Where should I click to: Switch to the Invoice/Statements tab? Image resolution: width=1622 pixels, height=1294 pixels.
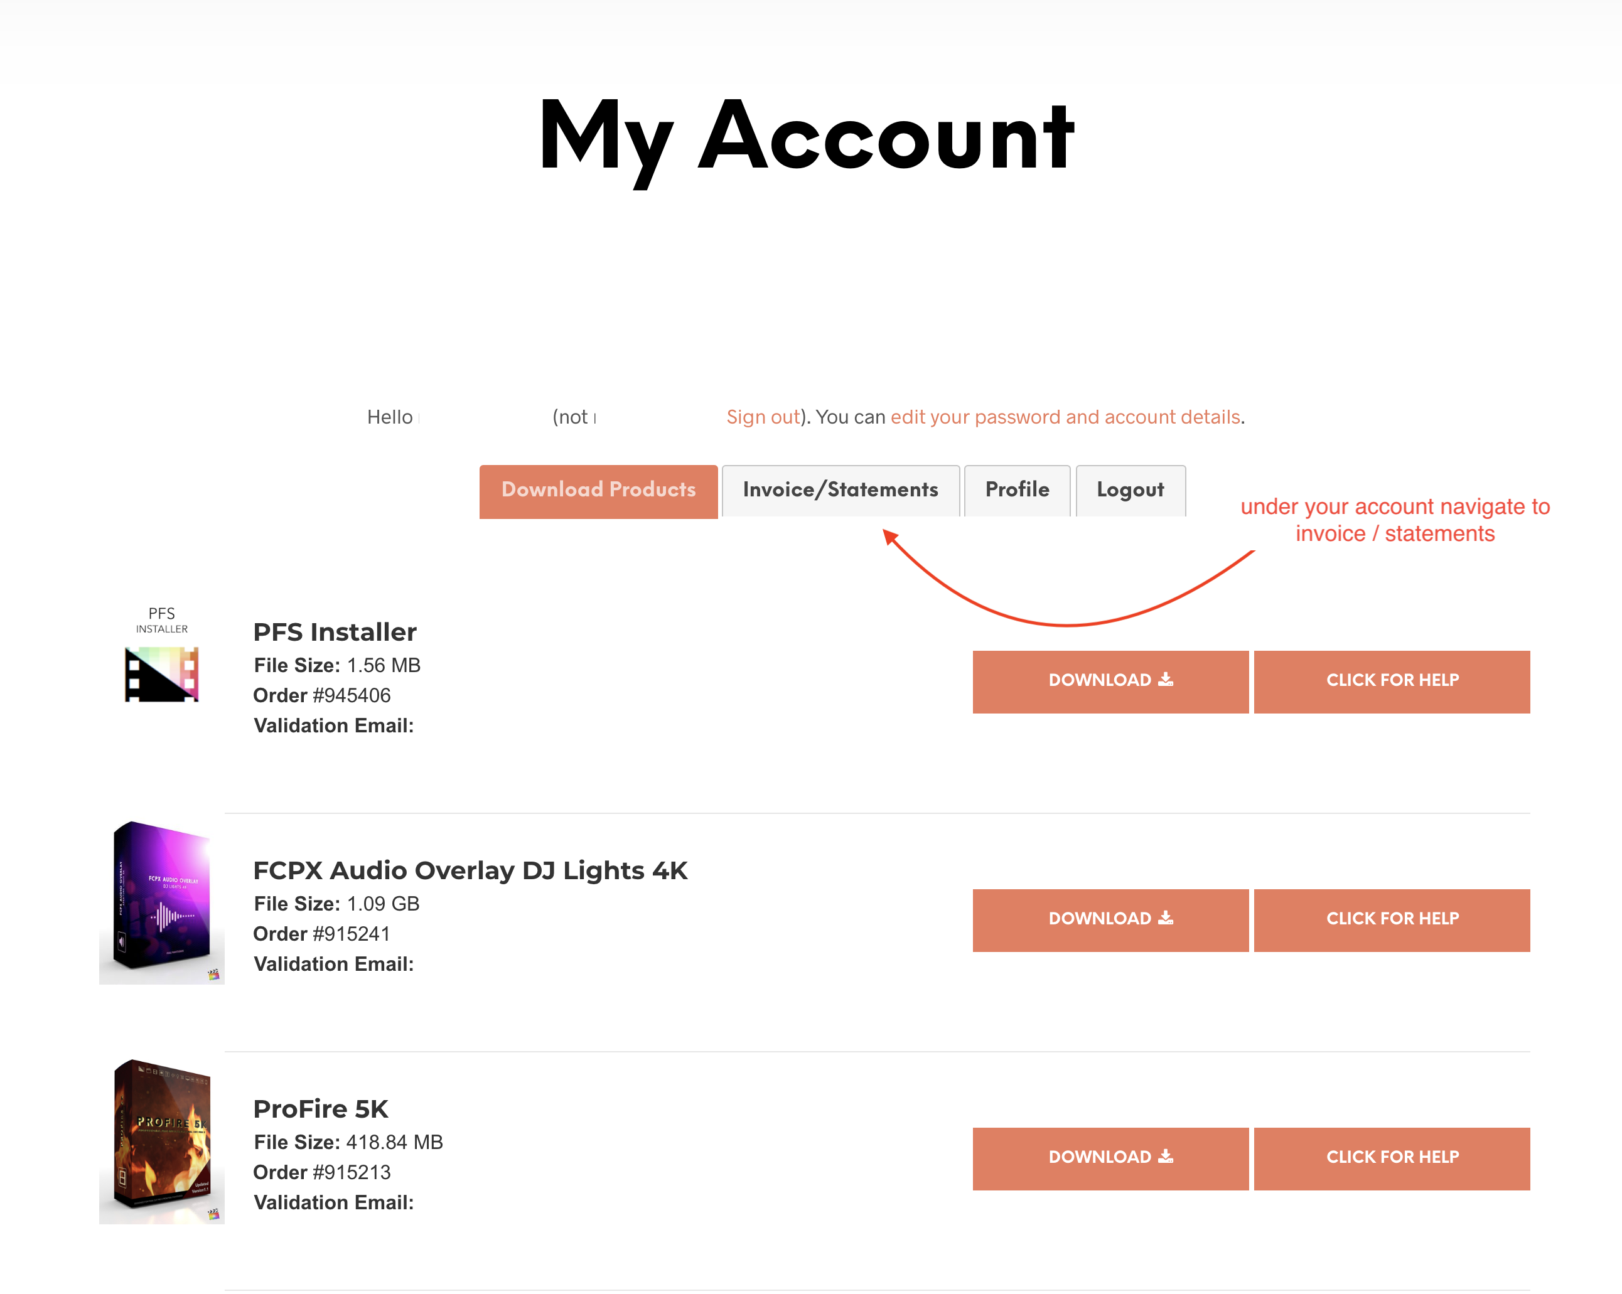pyautogui.click(x=841, y=491)
